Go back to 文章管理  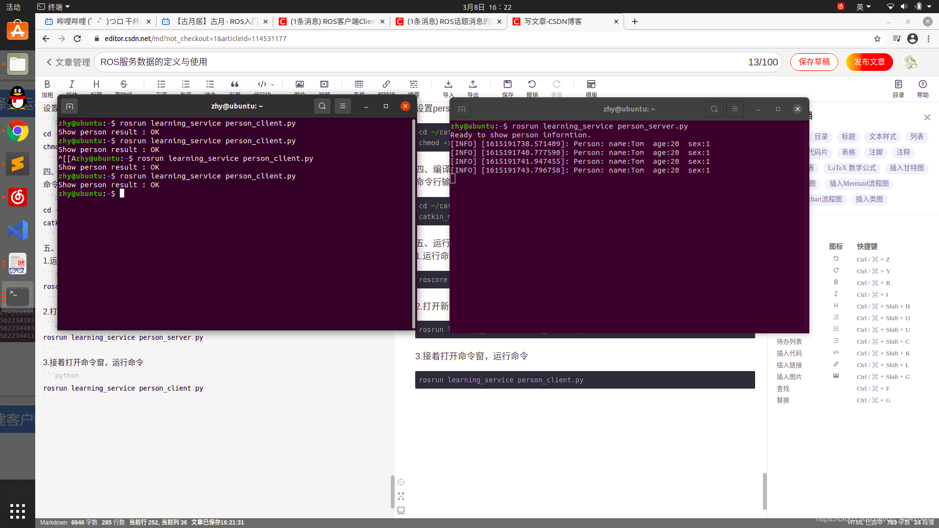[68, 62]
